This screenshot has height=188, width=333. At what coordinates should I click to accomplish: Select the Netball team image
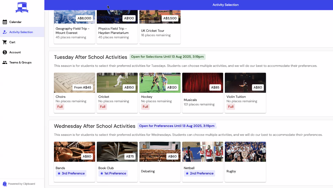click(x=203, y=152)
